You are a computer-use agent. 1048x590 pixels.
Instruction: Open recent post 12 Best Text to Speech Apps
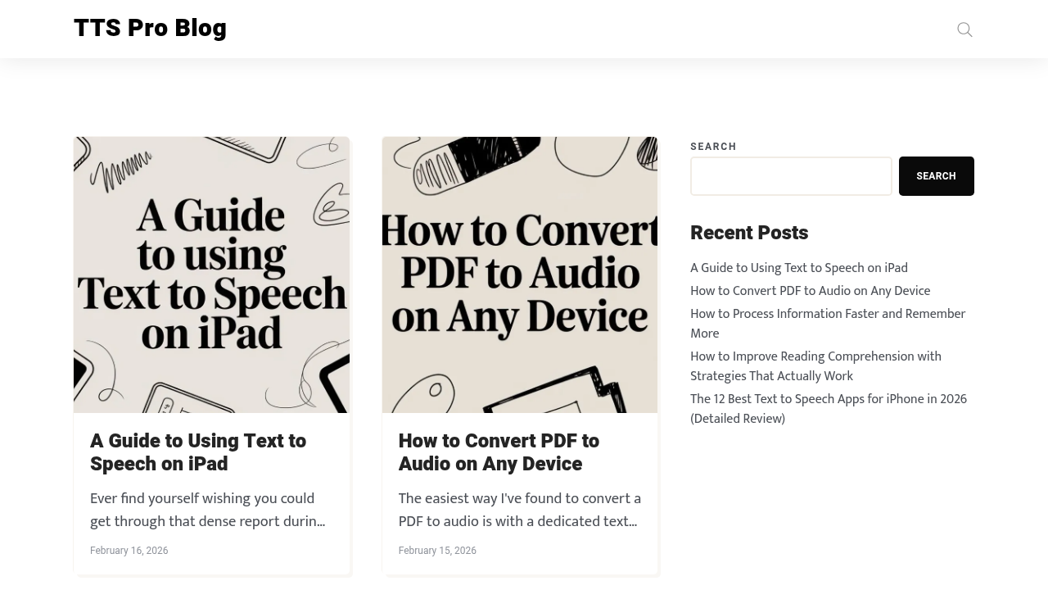pos(829,409)
